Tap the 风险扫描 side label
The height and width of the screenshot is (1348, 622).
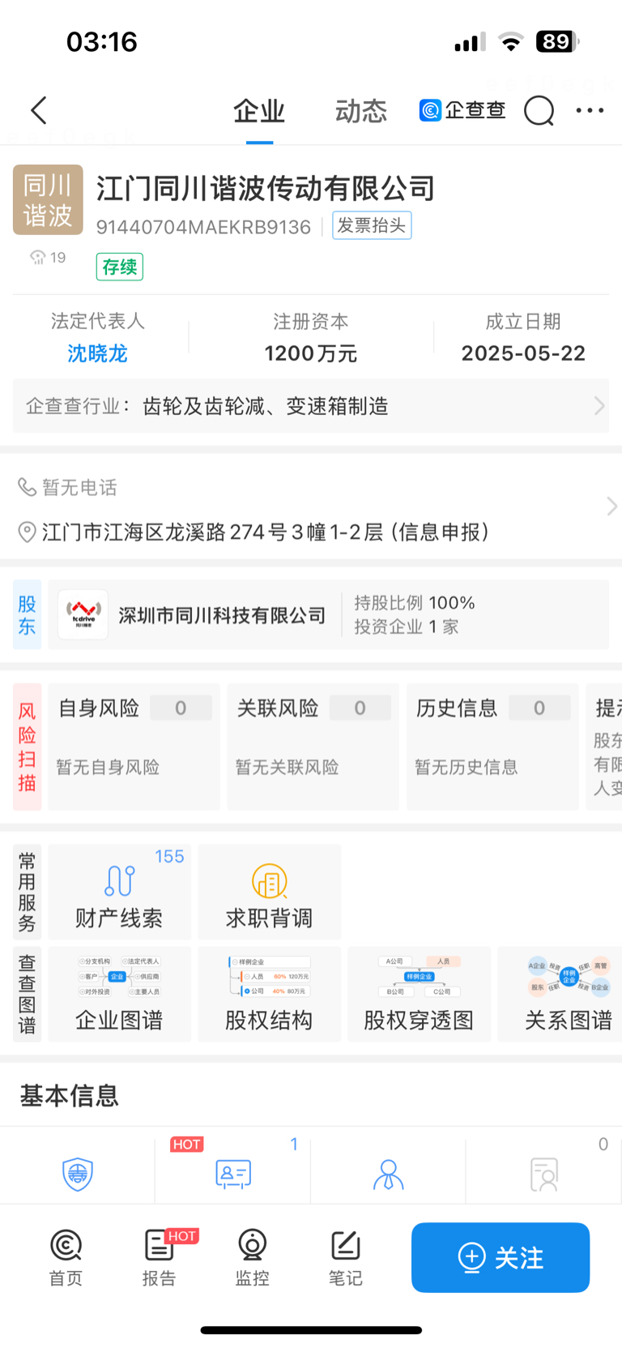27,747
